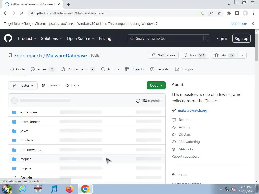259x194 pixels.
Task: Jump to the Readme link
Action: pos(182,120)
